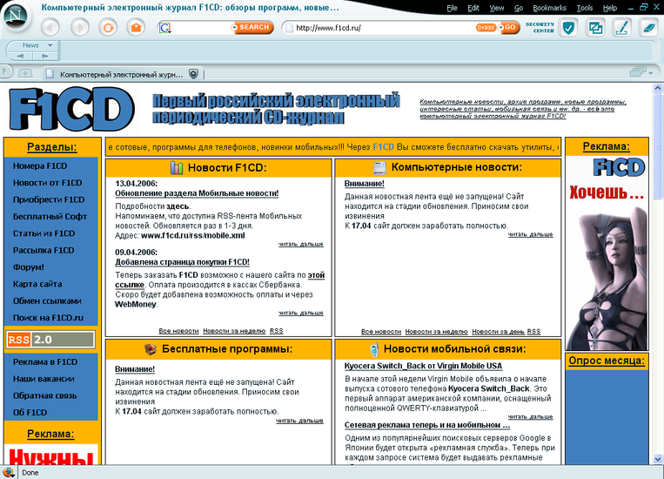Open the Tools menu
The width and height of the screenshot is (664, 479).
[x=585, y=8]
